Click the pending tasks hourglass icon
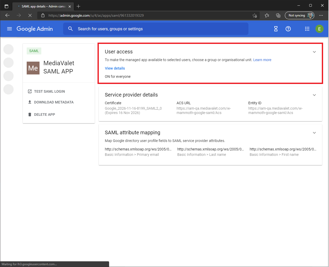The width and height of the screenshot is (329, 267). click(x=276, y=29)
